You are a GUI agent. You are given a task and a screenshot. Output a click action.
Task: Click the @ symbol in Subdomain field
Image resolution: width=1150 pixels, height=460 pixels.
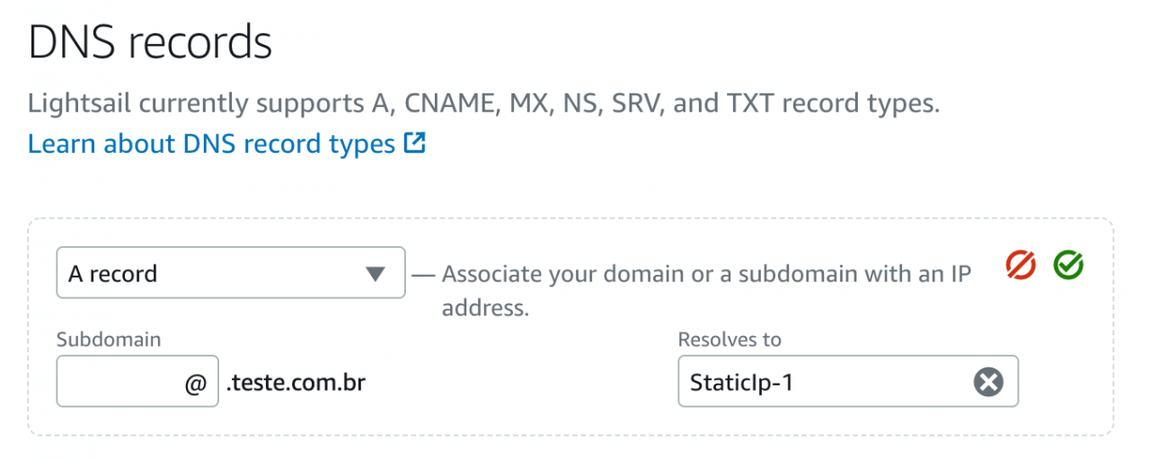195,384
